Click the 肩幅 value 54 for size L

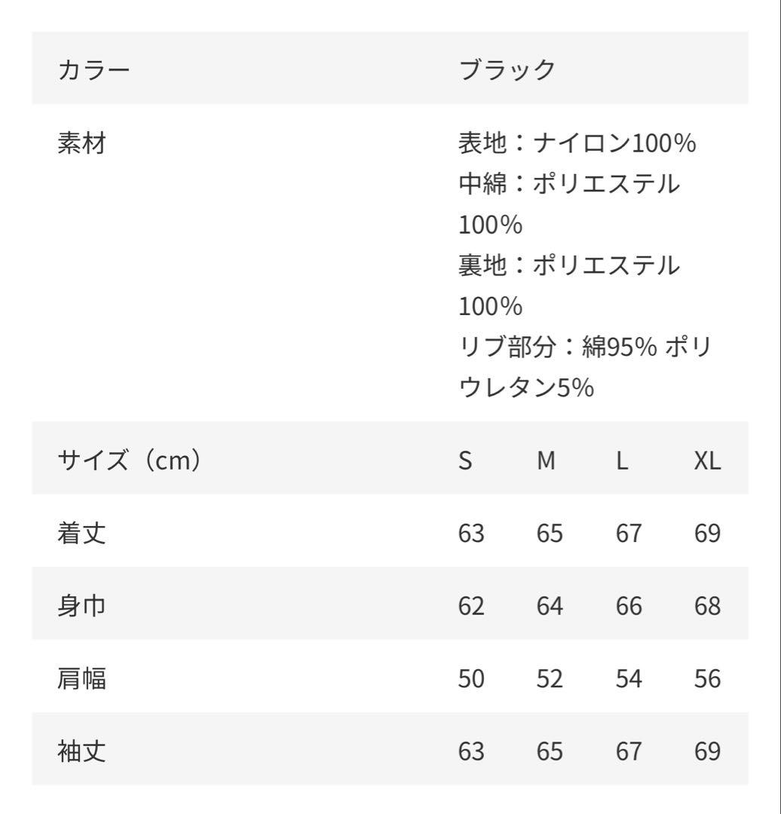(x=629, y=679)
